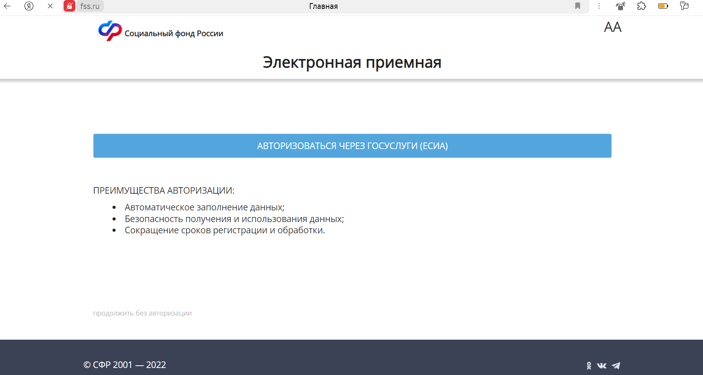Open the browser Extensions puzzle icon
This screenshot has width=703, height=375.
tap(642, 6)
